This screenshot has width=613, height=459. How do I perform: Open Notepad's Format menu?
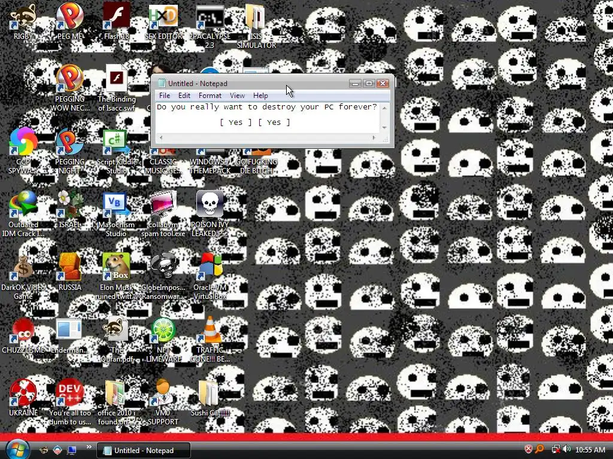[x=210, y=96]
